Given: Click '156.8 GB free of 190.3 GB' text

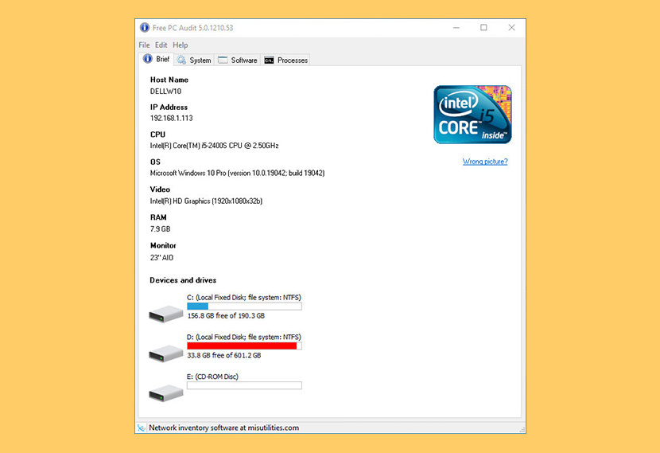Looking at the screenshot, I should pyautogui.click(x=226, y=315).
